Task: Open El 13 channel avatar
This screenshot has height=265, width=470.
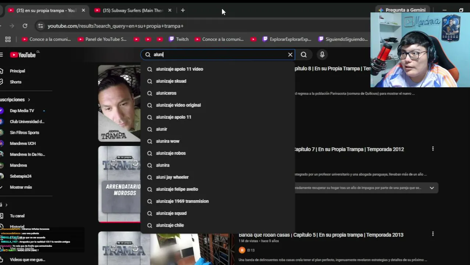Action: (x=242, y=250)
